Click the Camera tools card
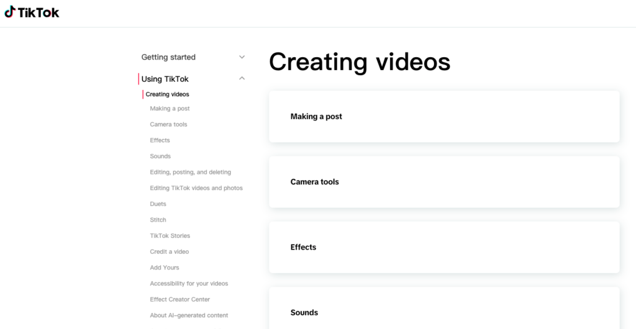 (443, 182)
